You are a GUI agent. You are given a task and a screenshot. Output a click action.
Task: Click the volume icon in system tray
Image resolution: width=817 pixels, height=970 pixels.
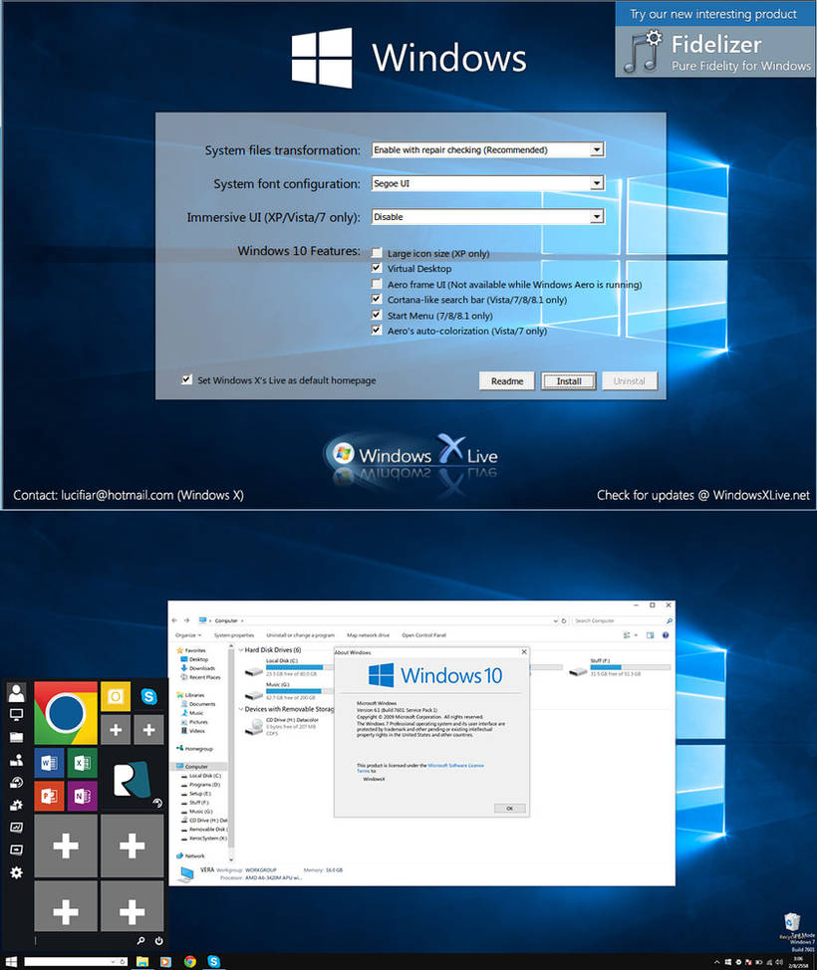778,963
